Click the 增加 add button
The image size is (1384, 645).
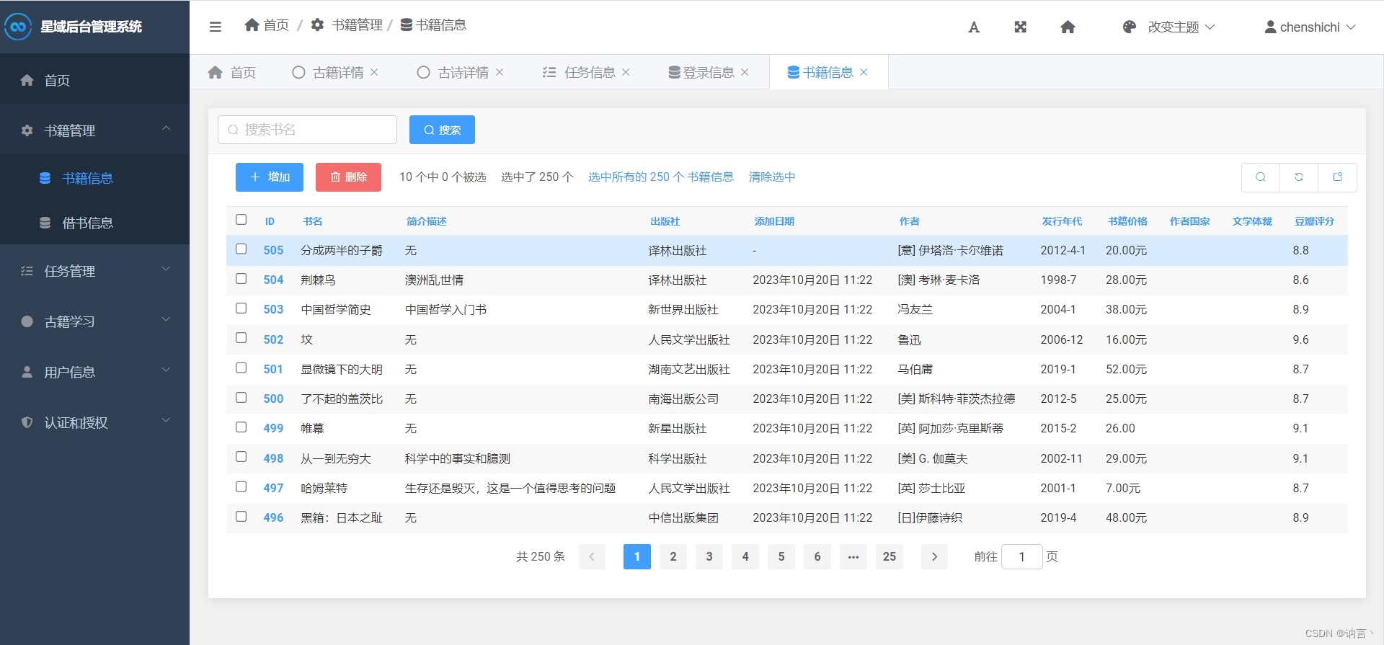pyautogui.click(x=270, y=177)
